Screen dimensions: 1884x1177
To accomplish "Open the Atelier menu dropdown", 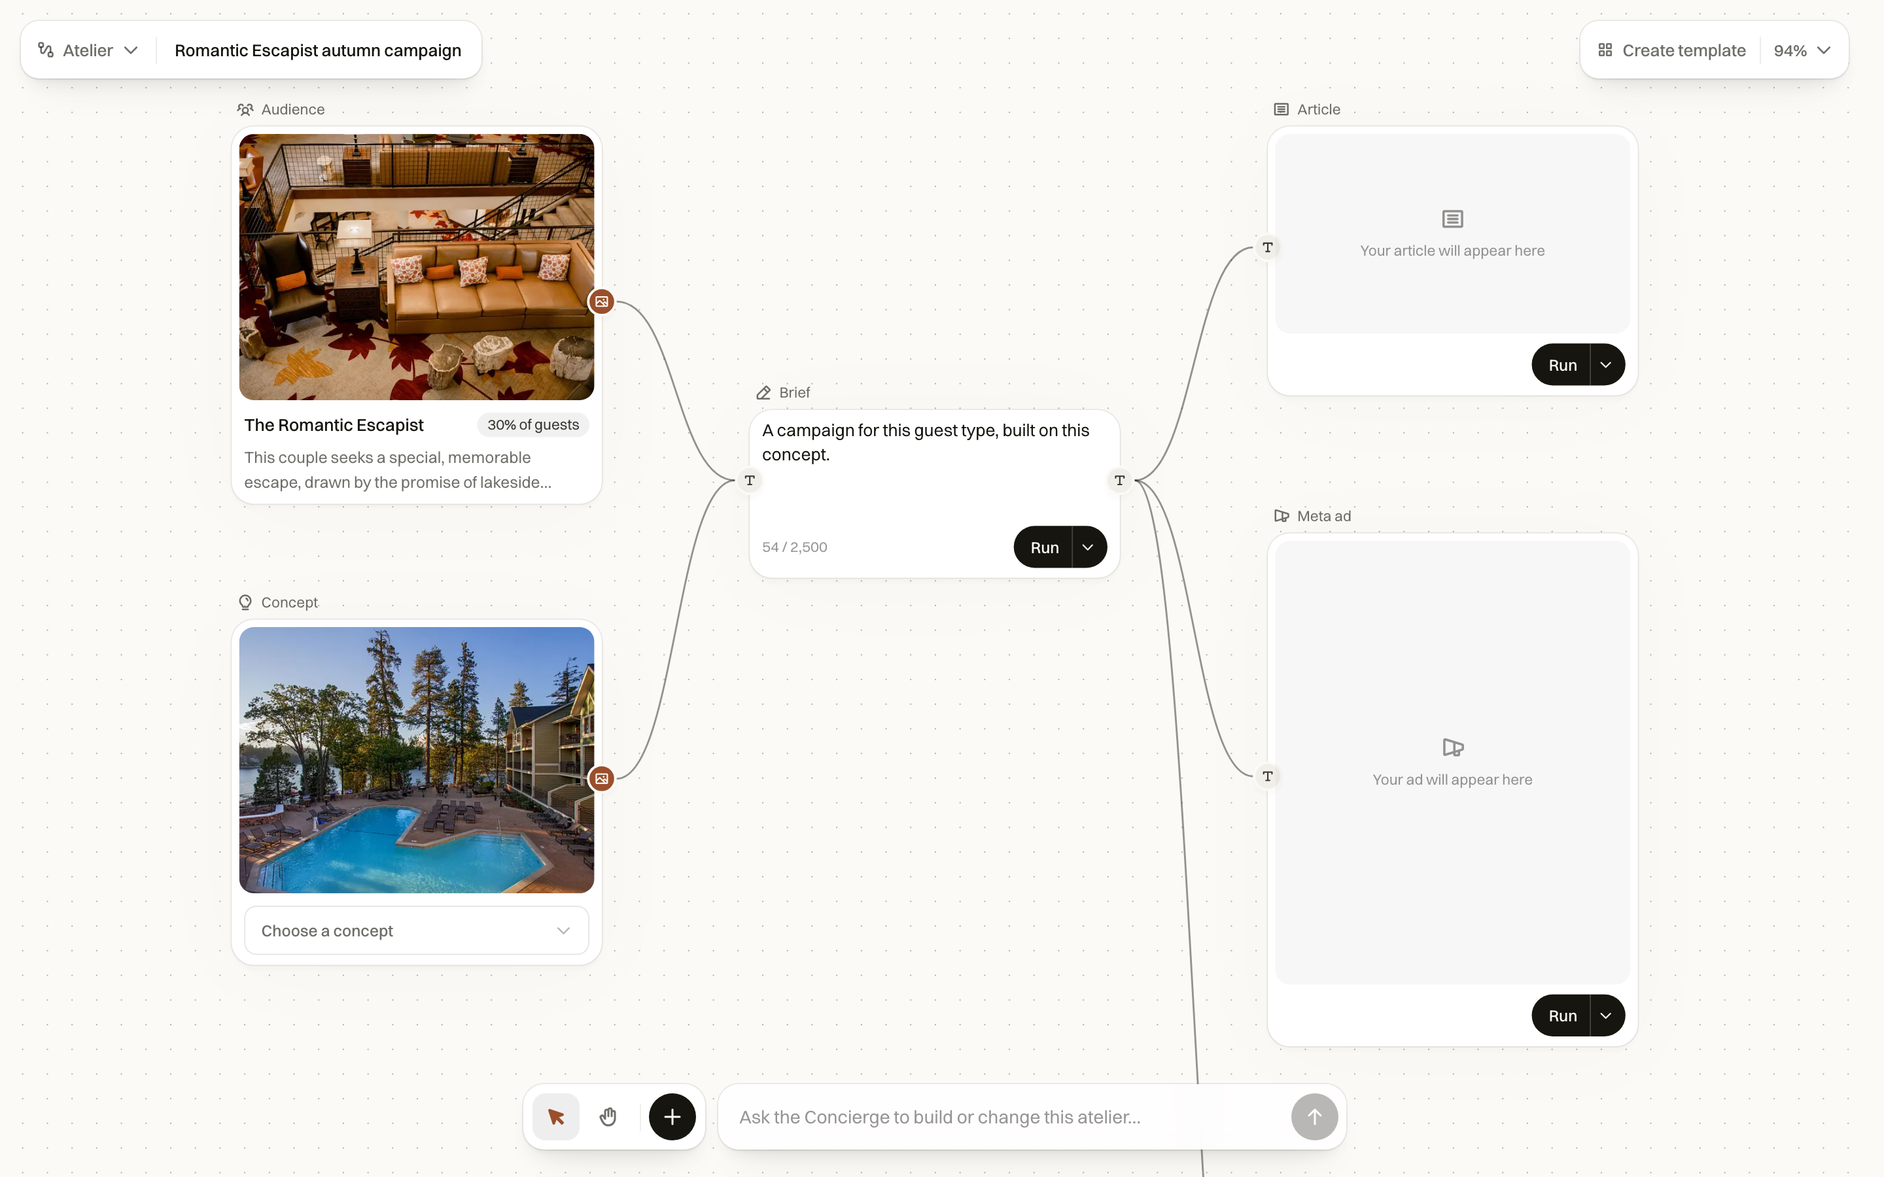I will pyautogui.click(x=88, y=50).
